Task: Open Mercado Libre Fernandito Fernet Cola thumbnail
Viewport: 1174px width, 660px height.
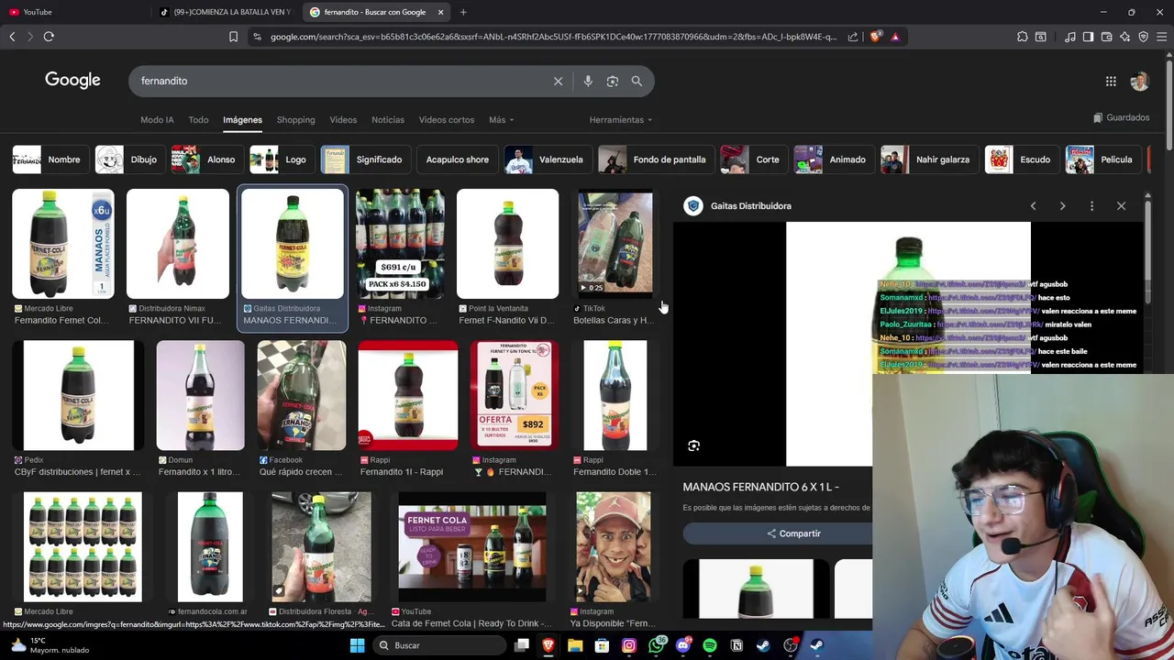Action: [x=63, y=244]
